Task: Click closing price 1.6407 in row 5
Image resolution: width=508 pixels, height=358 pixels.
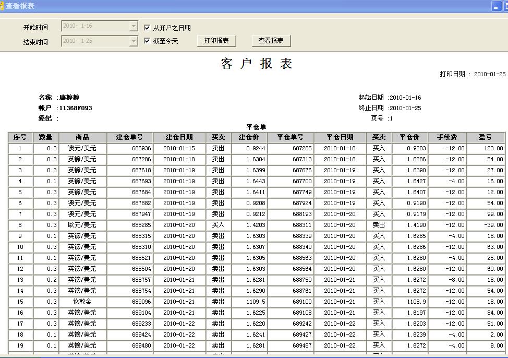Action: pos(416,192)
